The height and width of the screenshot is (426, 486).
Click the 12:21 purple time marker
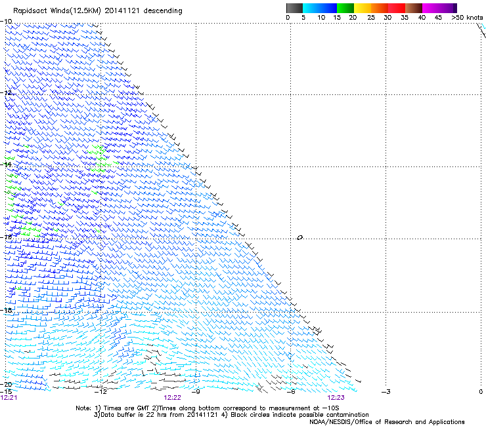tap(9, 398)
